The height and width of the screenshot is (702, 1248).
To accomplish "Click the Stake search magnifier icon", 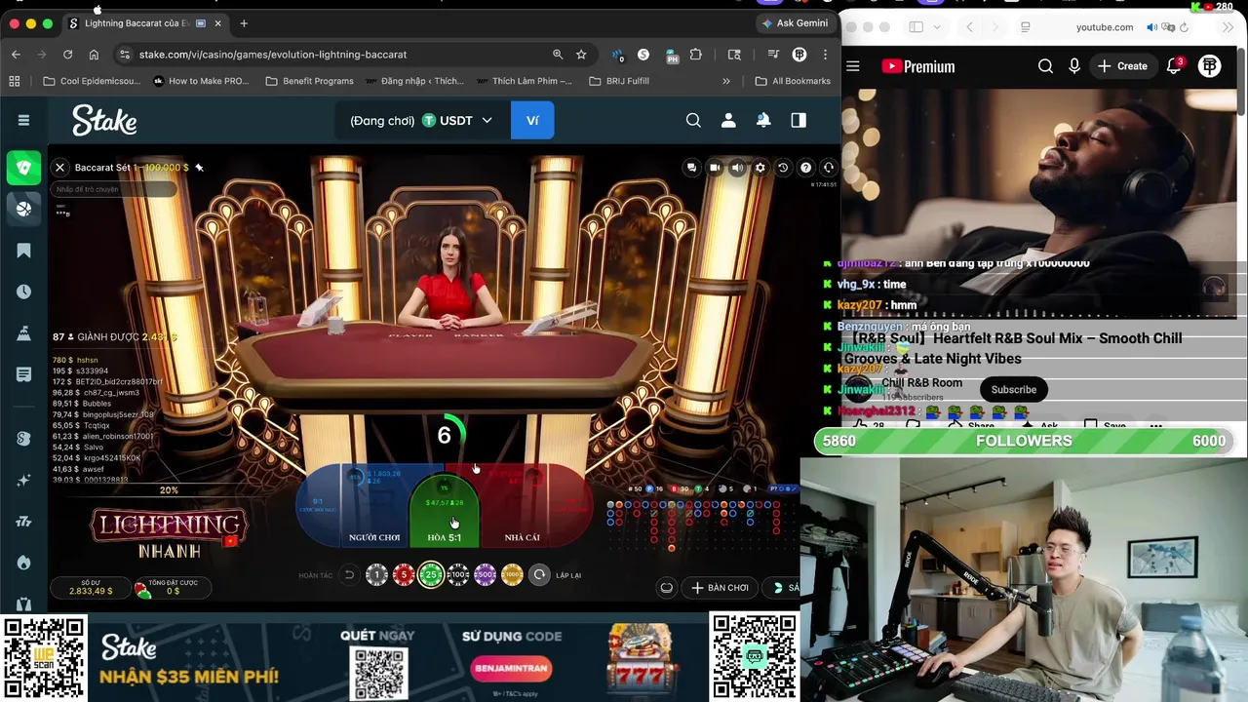I will point(693,120).
